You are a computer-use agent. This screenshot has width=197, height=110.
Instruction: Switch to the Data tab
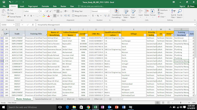point(55,6)
